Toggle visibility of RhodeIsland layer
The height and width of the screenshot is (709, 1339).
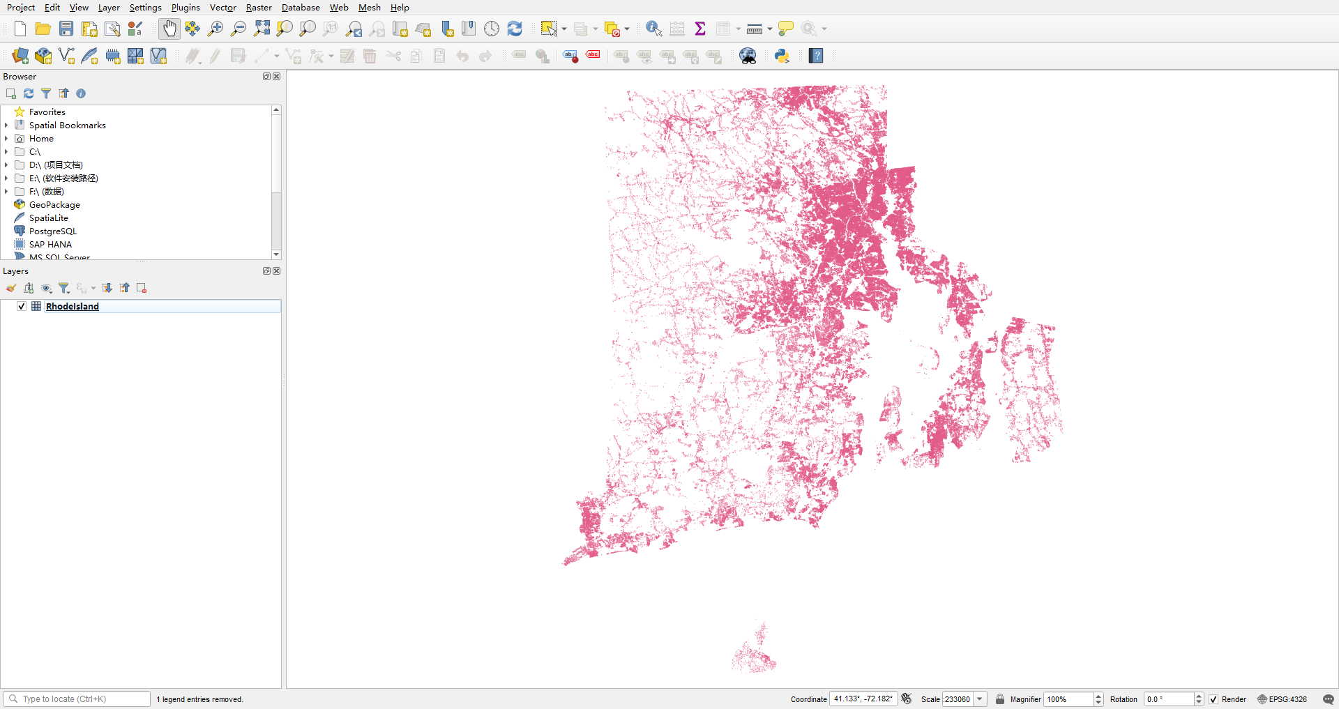click(22, 306)
